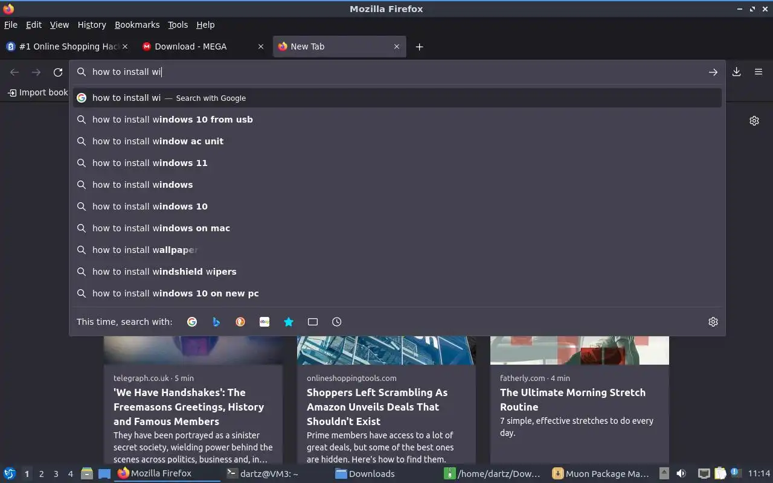
Task: Open removable media eject tray icon
Action: tap(664, 473)
